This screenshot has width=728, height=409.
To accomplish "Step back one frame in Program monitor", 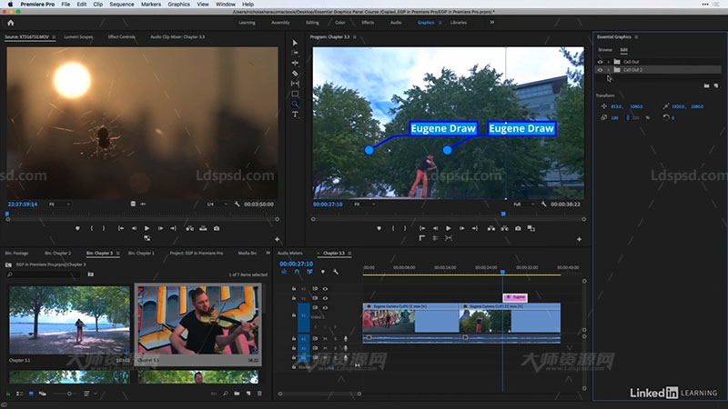I will (x=435, y=228).
